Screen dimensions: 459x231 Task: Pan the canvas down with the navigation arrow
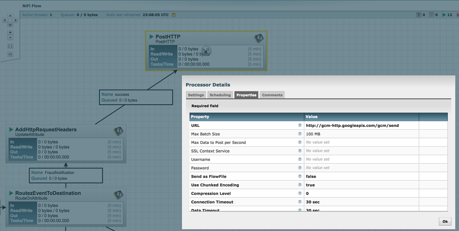[10, 25]
